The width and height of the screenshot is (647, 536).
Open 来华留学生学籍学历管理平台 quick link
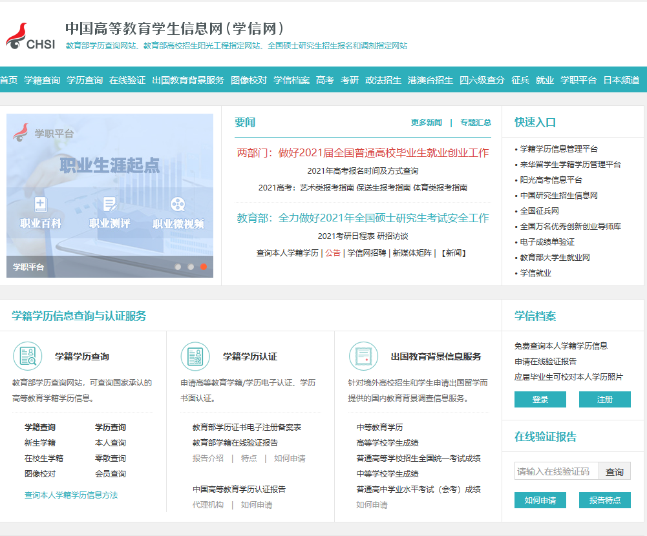pos(570,165)
